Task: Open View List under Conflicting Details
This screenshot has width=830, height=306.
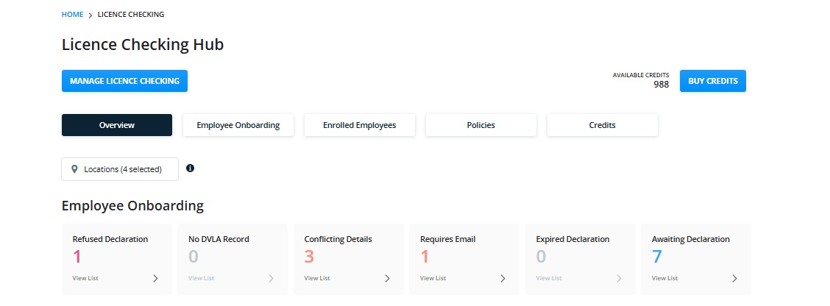Action: [317, 278]
